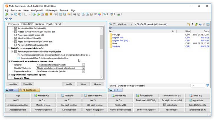Collapse 'Futtatás rendszergazdaként mód' section
The height and width of the screenshot is (120, 215).
click(9, 48)
